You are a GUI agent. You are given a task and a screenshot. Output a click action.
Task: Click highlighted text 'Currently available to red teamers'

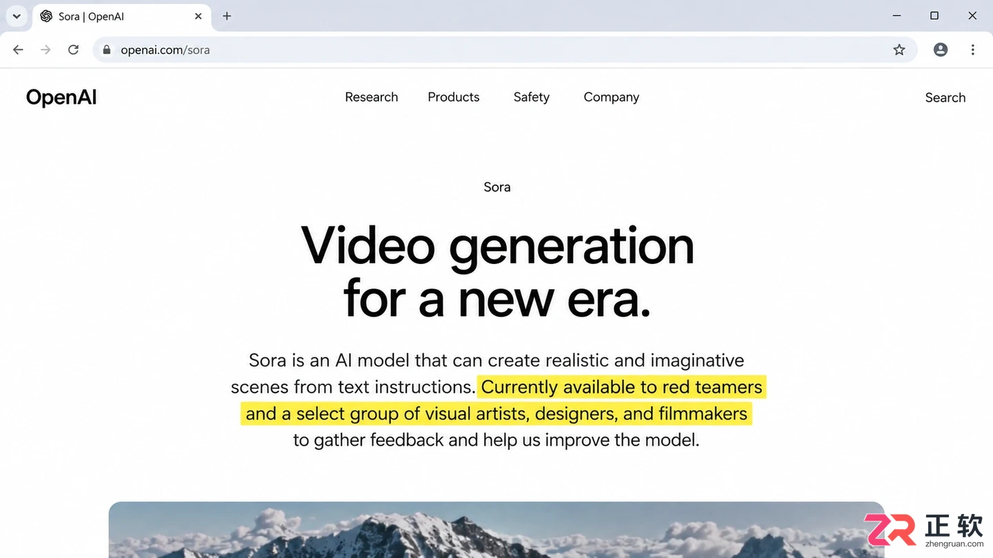[x=621, y=387]
